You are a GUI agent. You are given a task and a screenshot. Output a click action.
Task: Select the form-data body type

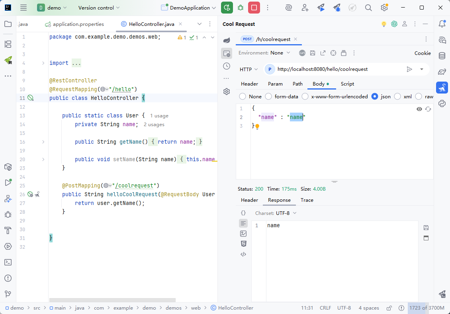[x=269, y=96]
